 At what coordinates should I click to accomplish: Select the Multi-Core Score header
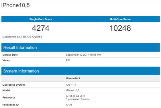pos(120,19)
